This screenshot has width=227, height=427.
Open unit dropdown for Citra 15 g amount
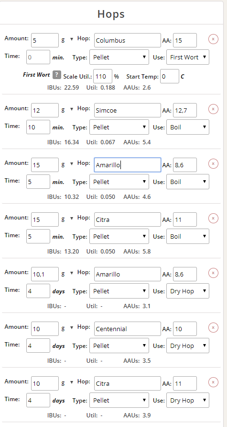click(72, 219)
